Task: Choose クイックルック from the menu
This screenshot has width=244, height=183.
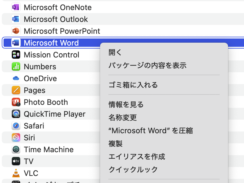Action: (133, 170)
